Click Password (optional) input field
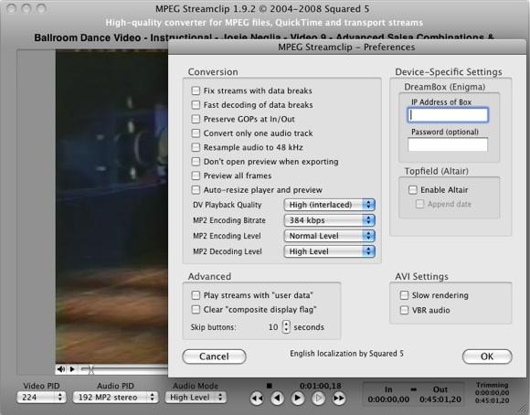Viewport: 530px width, 415px height. [x=448, y=144]
